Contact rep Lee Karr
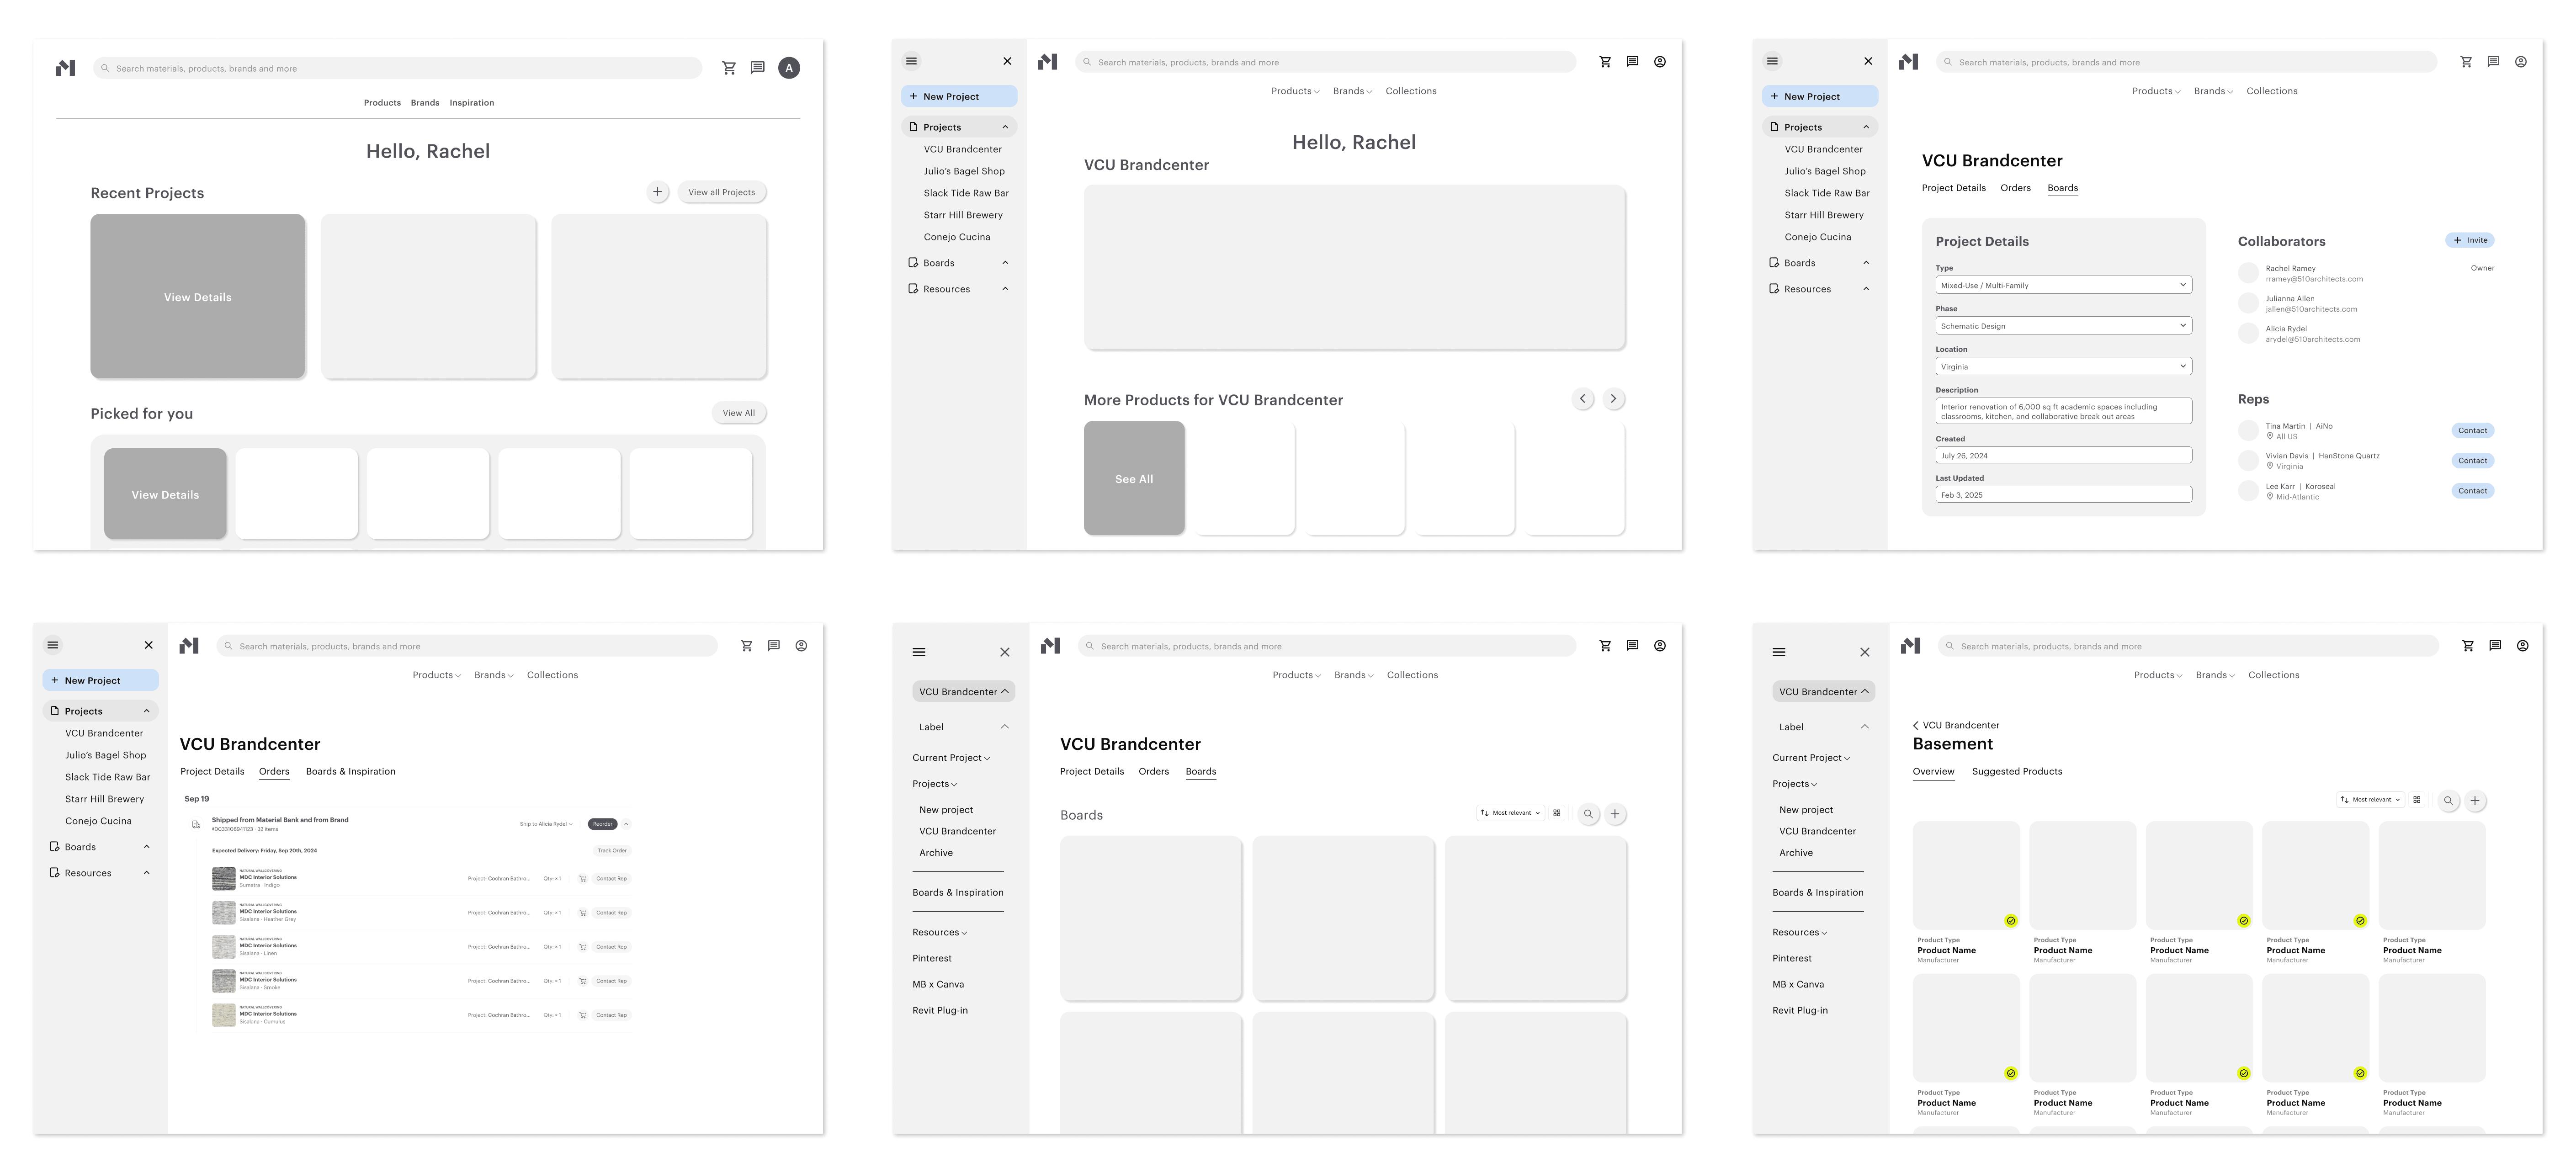The image size is (2576, 1173). (2473, 491)
